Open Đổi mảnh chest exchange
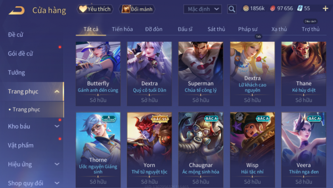Viewport: 333px width, 188px height. pyautogui.click(x=137, y=9)
